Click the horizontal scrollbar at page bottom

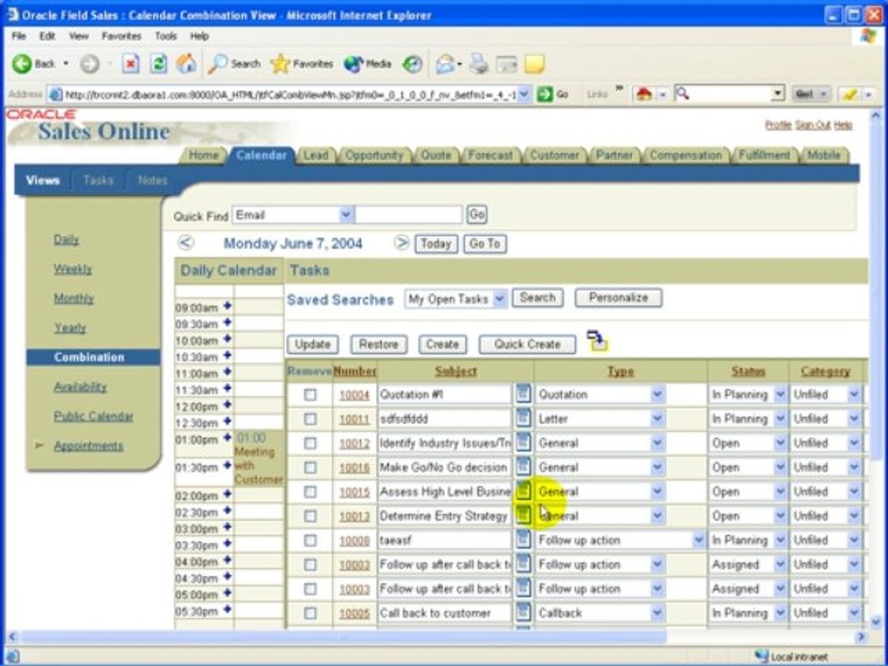[x=343, y=637]
